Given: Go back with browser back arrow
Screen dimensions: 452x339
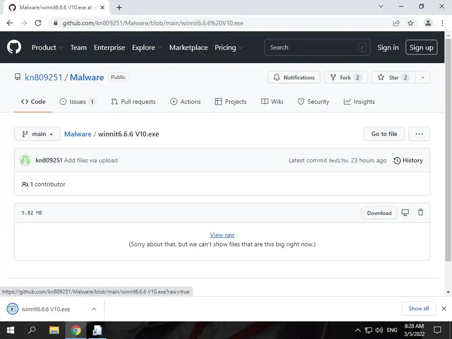Looking at the screenshot, I should pyautogui.click(x=10, y=23).
